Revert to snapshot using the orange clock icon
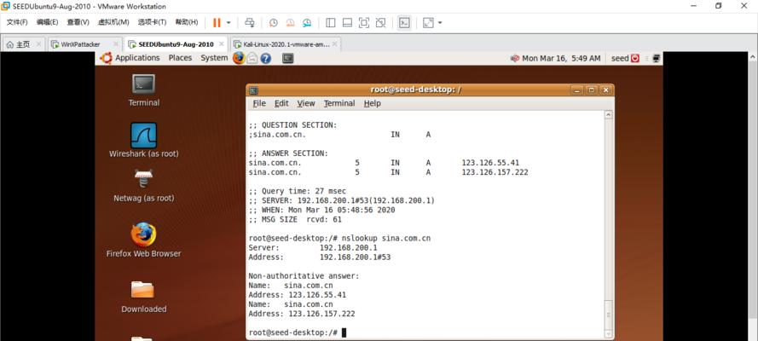Screen dimensions: 758x341 290,23
